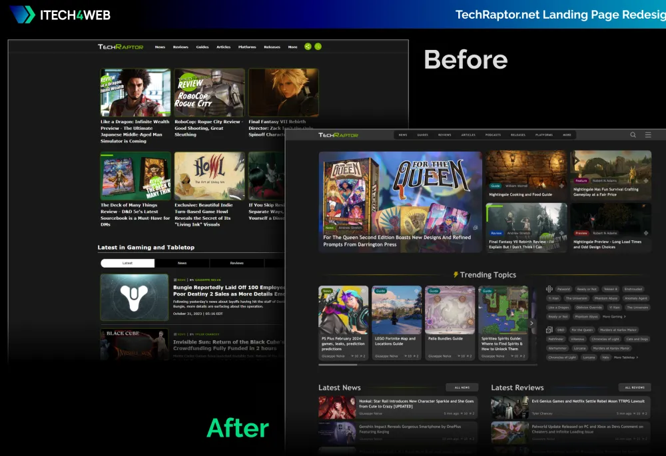
Task: Open RoboCop: Rogue City review thumbnail
Action: [209, 93]
